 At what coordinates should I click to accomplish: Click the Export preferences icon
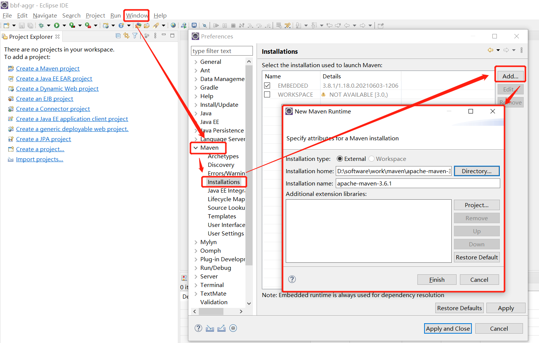[222, 328]
